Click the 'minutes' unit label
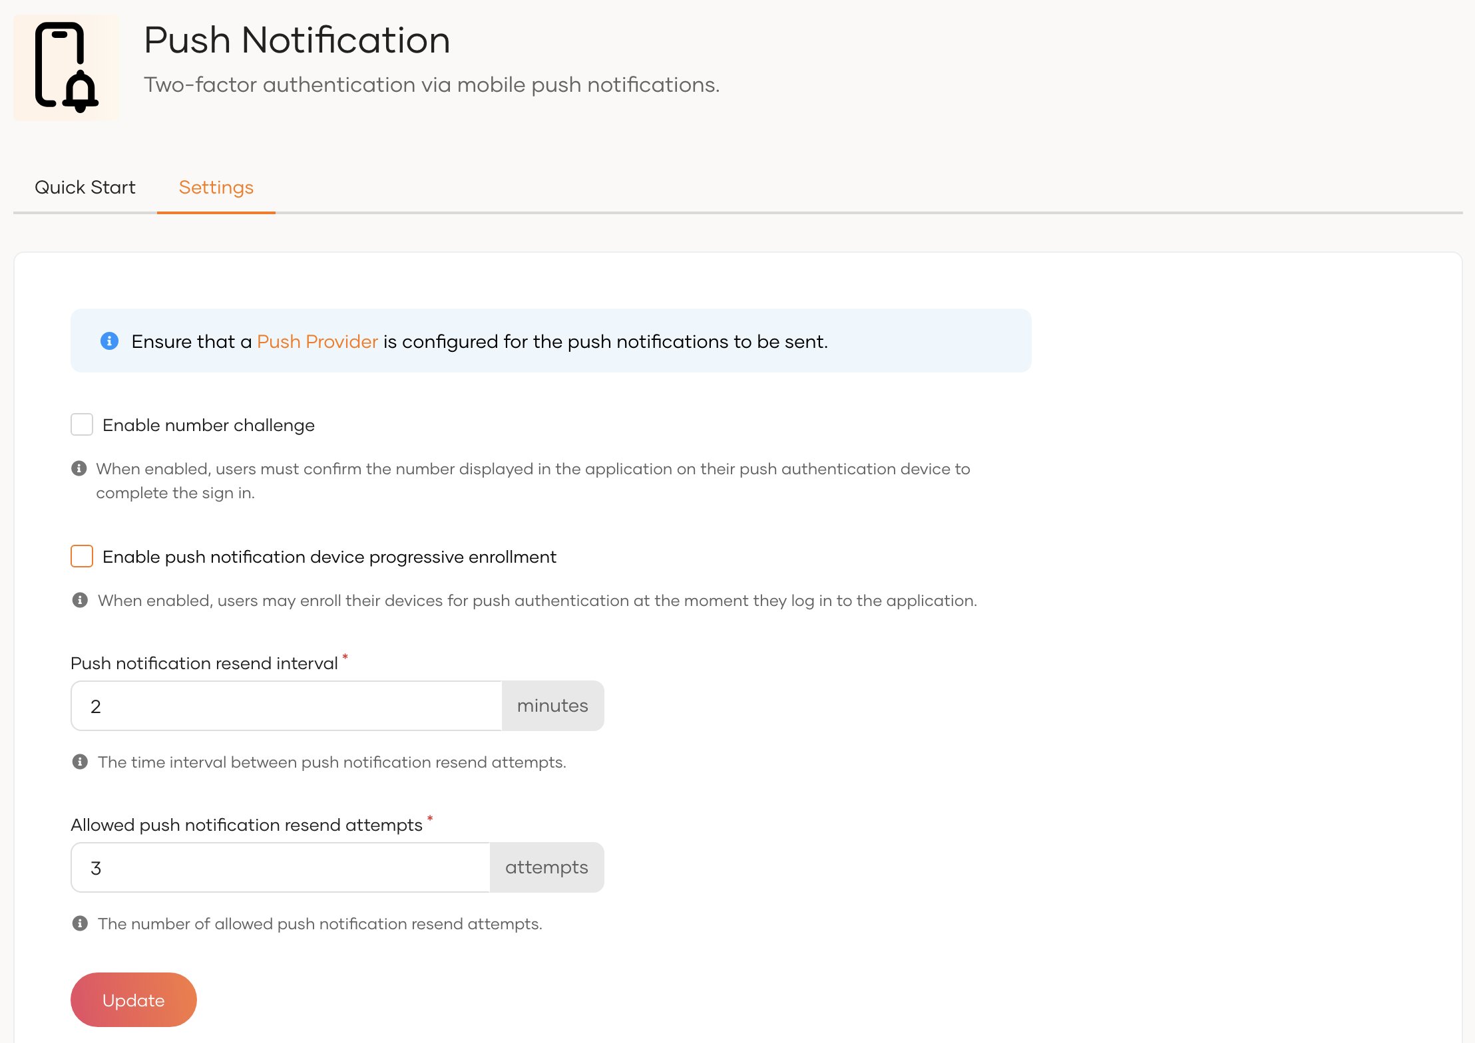 click(x=553, y=706)
